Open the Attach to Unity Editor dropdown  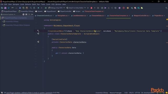pyautogui.click(x=76, y=8)
